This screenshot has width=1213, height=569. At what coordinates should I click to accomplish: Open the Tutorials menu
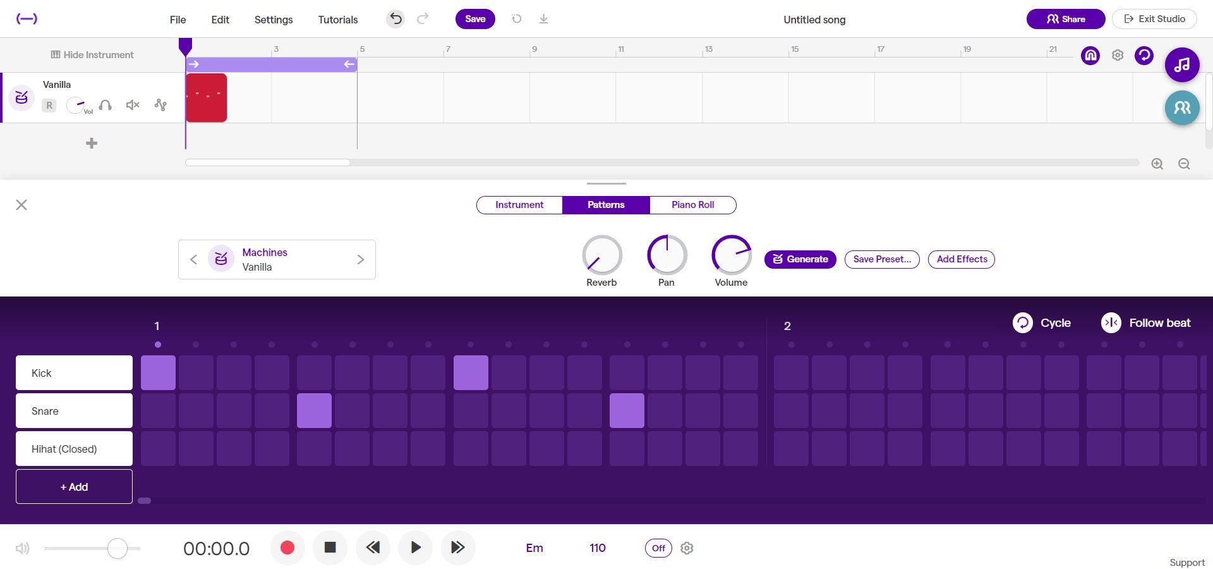(x=337, y=20)
